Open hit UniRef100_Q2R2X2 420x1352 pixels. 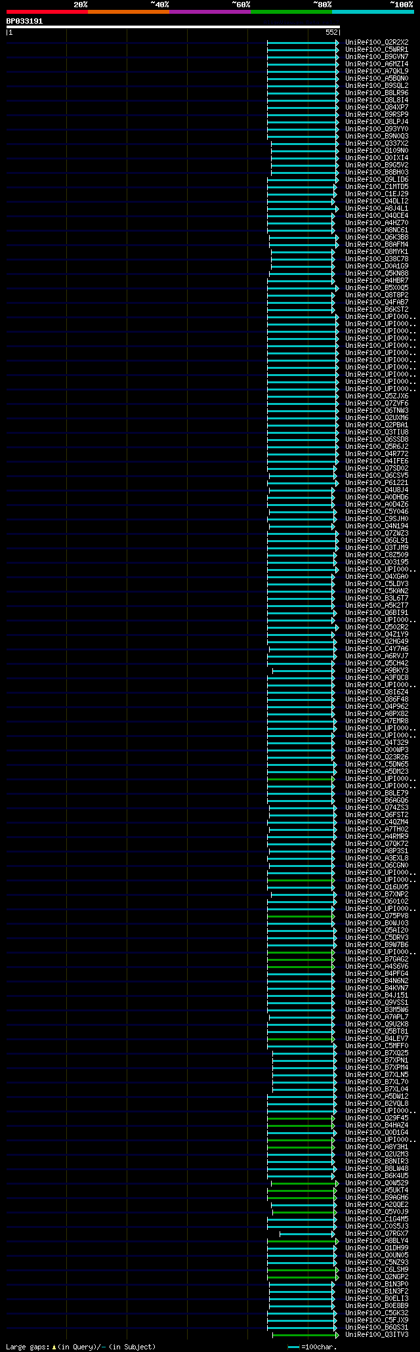pos(377,42)
